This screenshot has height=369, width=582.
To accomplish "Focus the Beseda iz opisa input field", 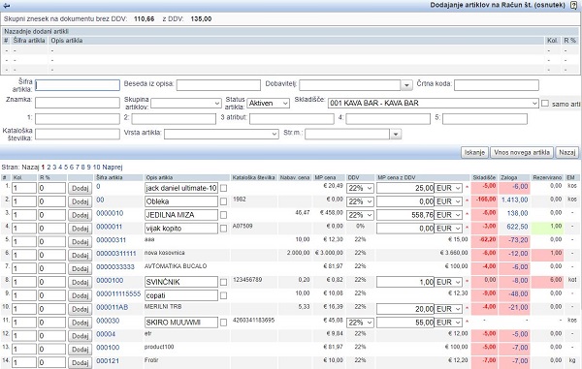I will (x=218, y=85).
